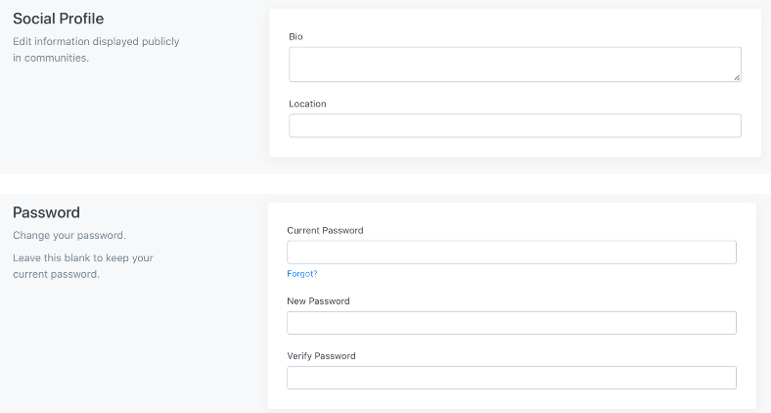Click the gray band separating the two sections
Screen dimensions: 771x413
click(x=385, y=184)
